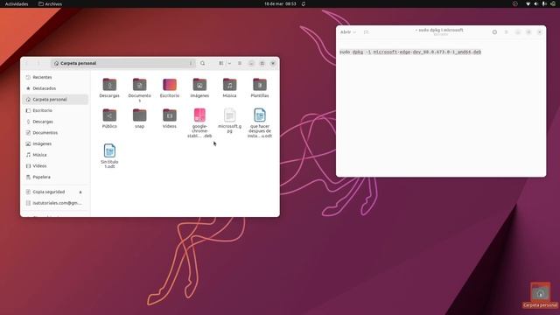Viewport: 560px width, 315px height.
Task: Open Destacados in the sidebar
Action: click(55, 88)
